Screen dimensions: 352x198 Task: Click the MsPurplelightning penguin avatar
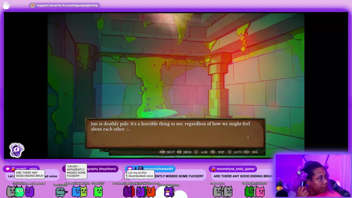coord(169,192)
